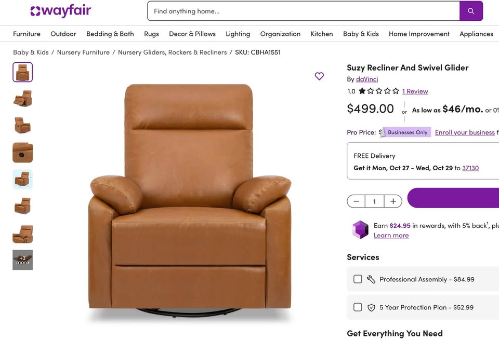Image resolution: width=499 pixels, height=340 pixels.
Task: Show the +3 more product images
Action: [23, 260]
